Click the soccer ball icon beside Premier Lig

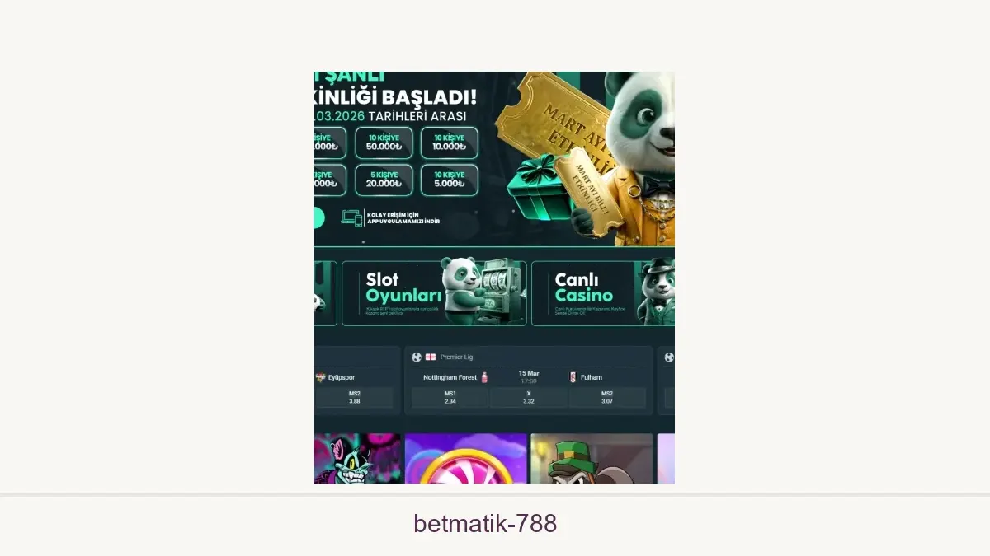pos(417,357)
